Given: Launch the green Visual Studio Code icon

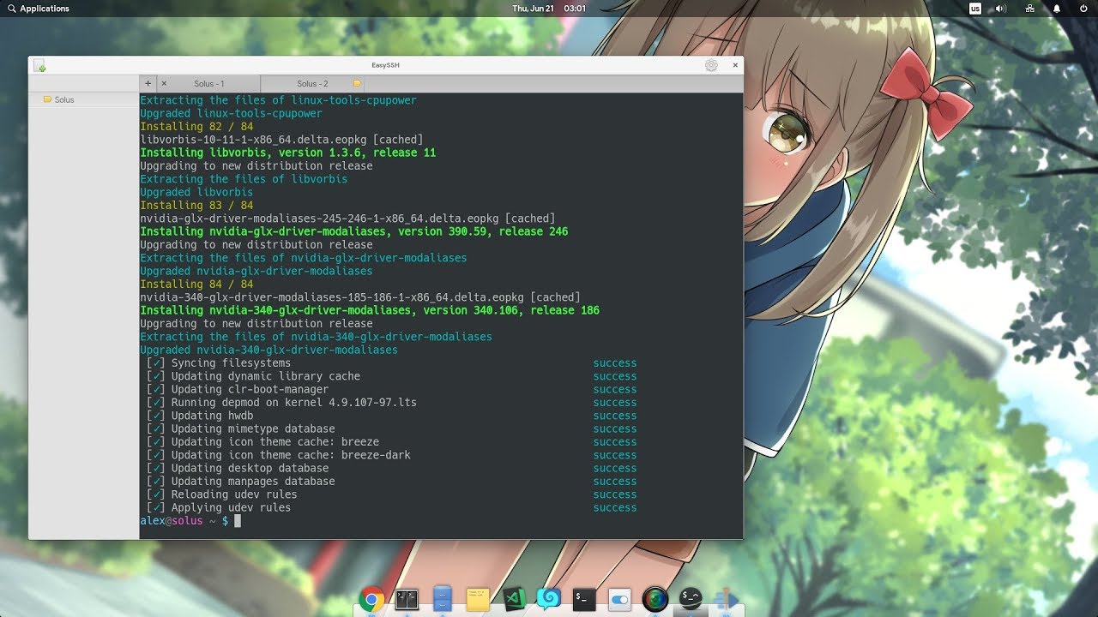Looking at the screenshot, I should [x=514, y=599].
